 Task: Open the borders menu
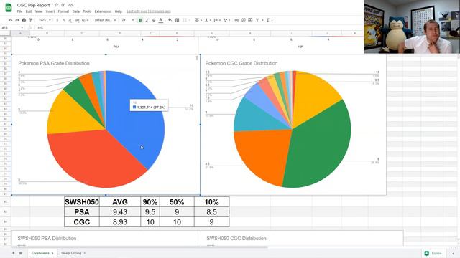click(178, 20)
